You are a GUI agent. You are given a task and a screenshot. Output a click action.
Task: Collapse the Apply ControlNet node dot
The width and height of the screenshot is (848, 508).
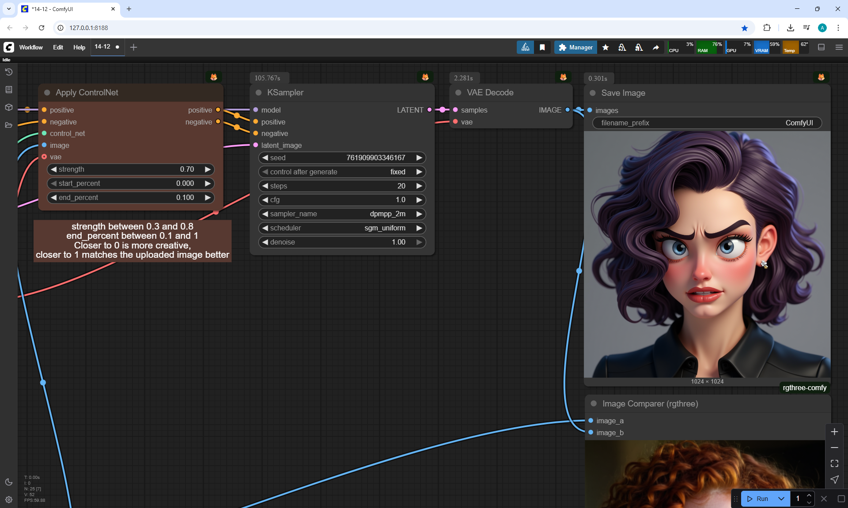[x=47, y=93]
